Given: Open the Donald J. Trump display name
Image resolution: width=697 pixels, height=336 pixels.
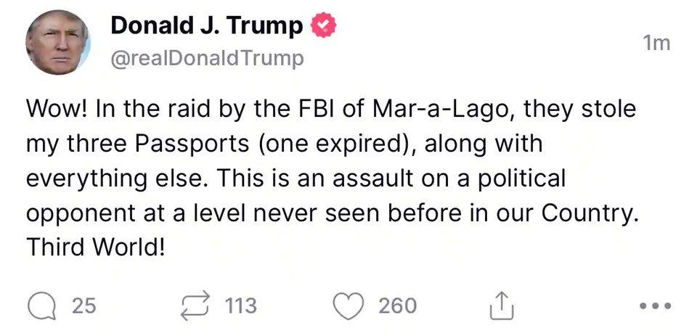Looking at the screenshot, I should coord(206,27).
